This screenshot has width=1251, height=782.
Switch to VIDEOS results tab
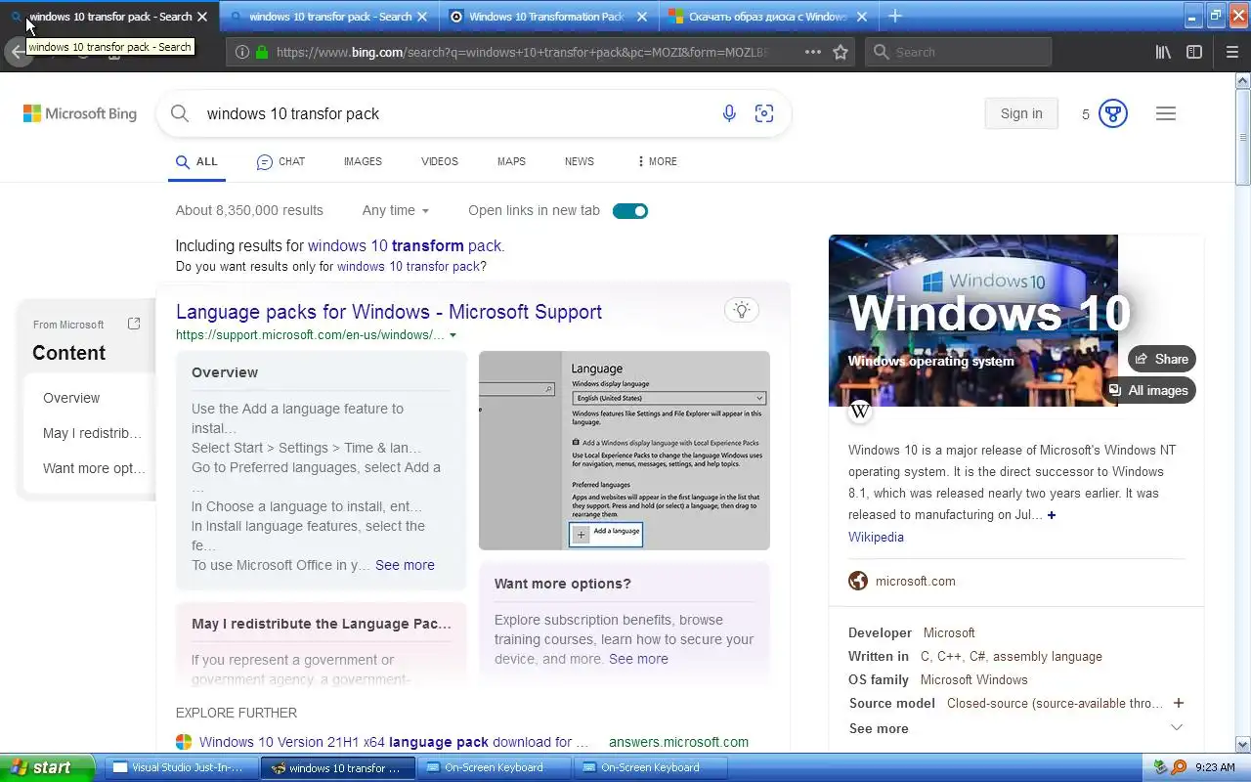coord(440,161)
